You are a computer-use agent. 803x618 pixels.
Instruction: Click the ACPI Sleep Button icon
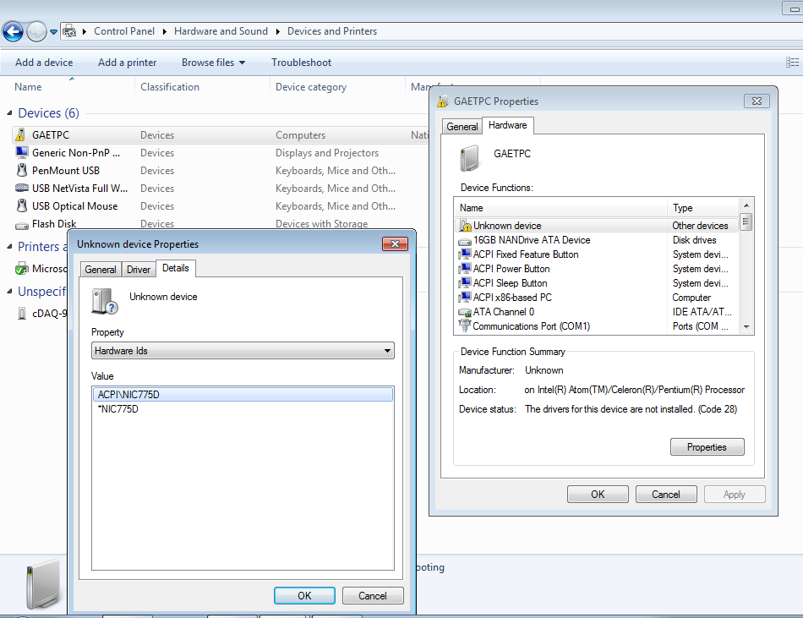click(465, 283)
